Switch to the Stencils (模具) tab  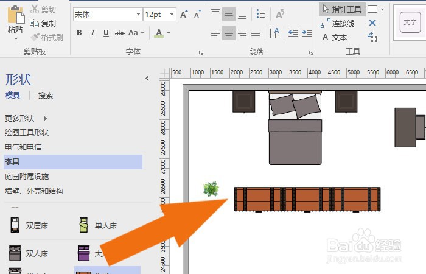(x=13, y=95)
